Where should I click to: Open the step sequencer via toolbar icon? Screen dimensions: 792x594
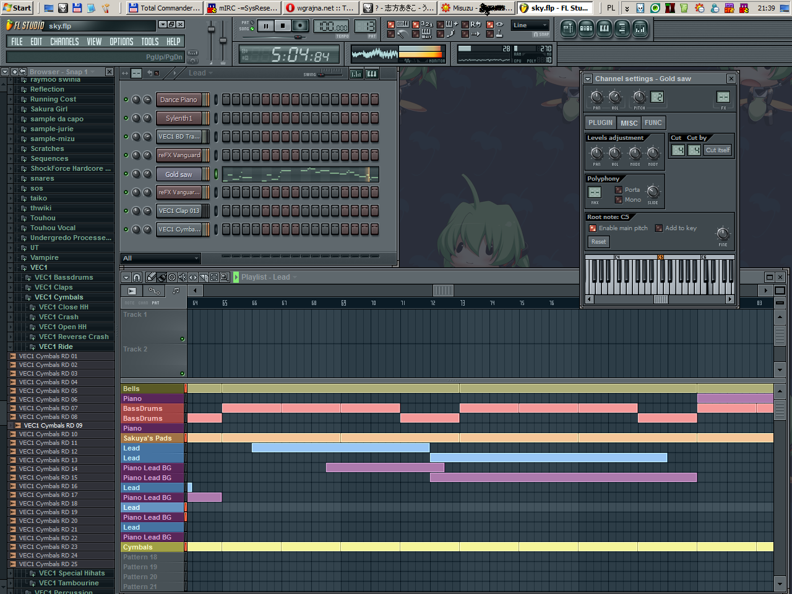587,28
